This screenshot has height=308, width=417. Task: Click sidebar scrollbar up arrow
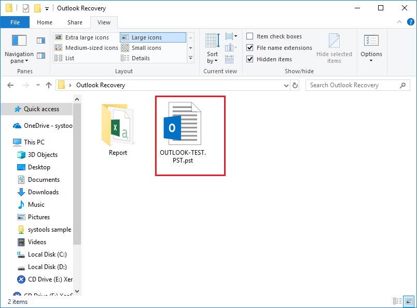pyautogui.click(x=77, y=99)
